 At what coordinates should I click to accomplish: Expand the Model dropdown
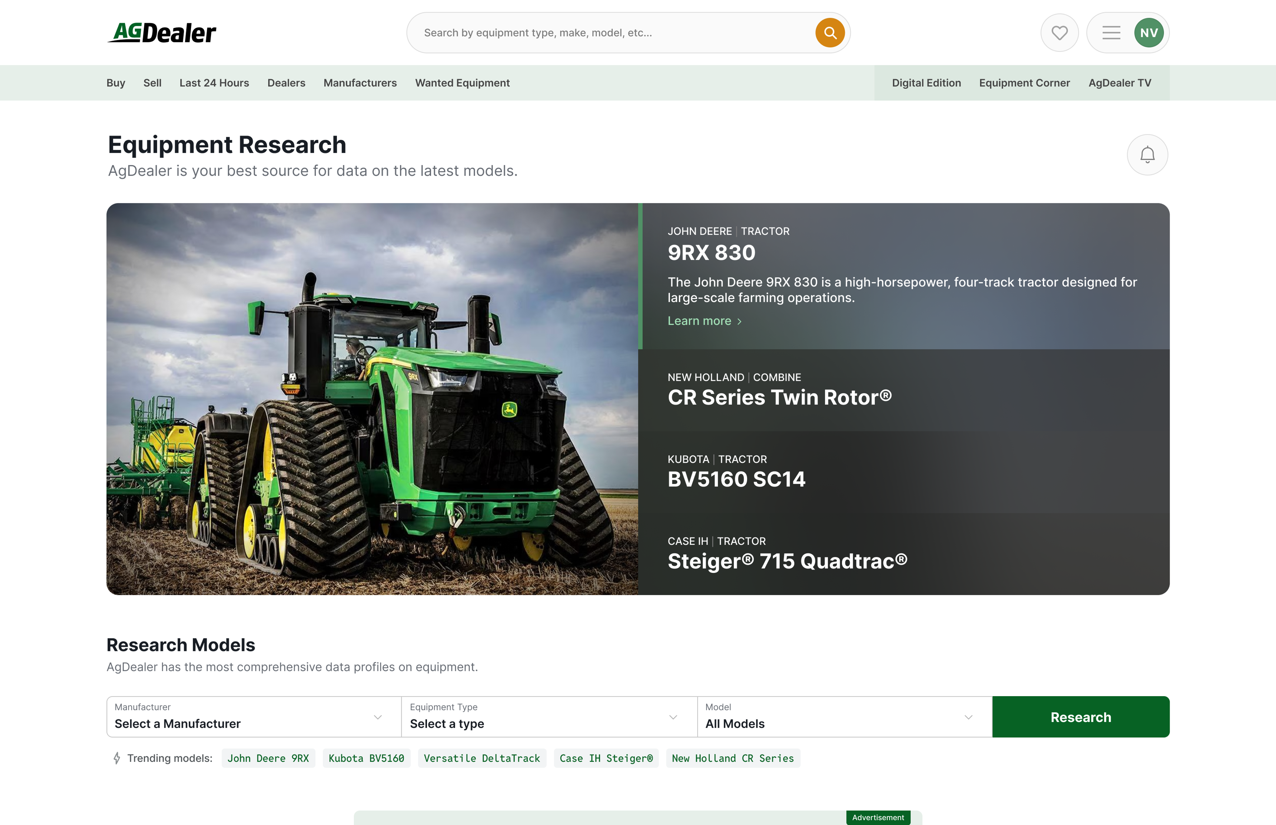pos(844,717)
